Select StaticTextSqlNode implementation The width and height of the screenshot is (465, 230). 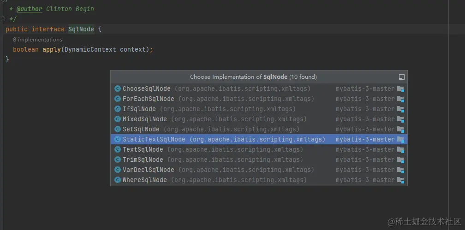click(x=259, y=139)
